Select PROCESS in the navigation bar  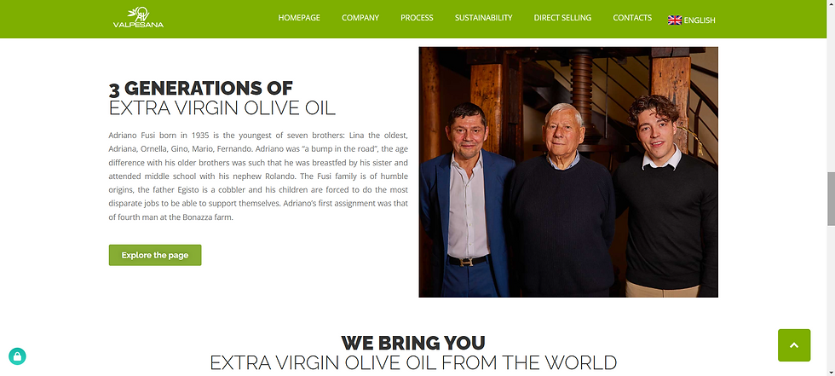(x=417, y=18)
